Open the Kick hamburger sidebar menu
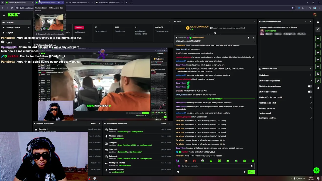 point(4,15)
